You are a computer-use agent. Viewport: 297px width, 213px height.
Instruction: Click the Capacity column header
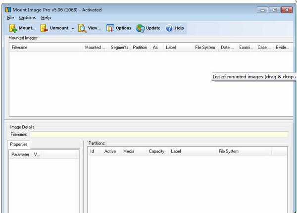tap(157, 151)
